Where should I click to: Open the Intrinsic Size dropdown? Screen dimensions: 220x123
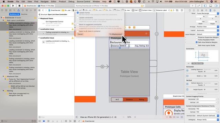tap(208, 116)
